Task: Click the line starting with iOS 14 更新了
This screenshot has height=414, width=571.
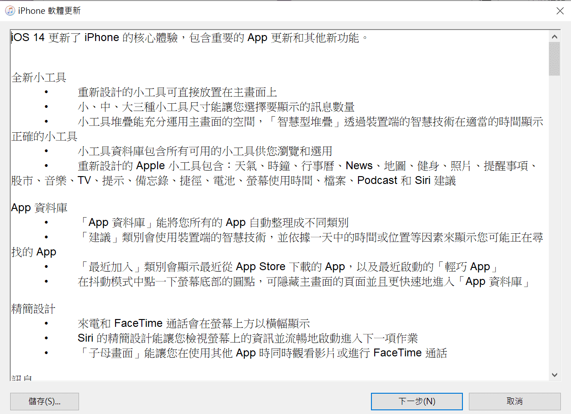Action: click(190, 38)
